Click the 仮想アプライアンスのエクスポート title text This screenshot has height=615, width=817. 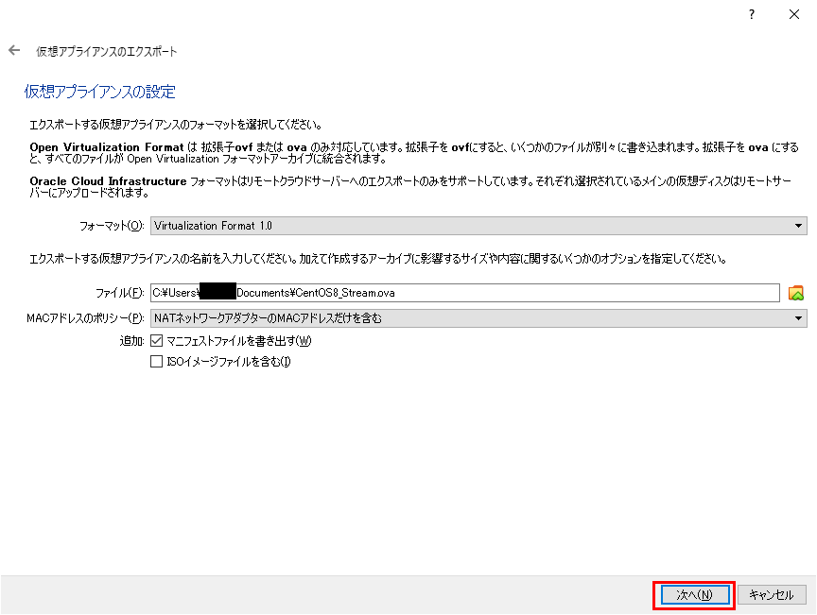(x=106, y=51)
